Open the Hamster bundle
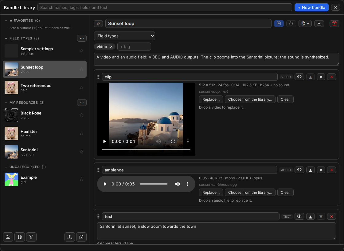The image size is (344, 251). tap(45, 133)
